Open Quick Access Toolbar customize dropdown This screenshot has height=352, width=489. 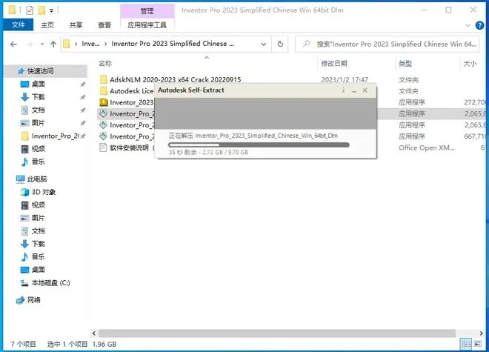[51, 10]
